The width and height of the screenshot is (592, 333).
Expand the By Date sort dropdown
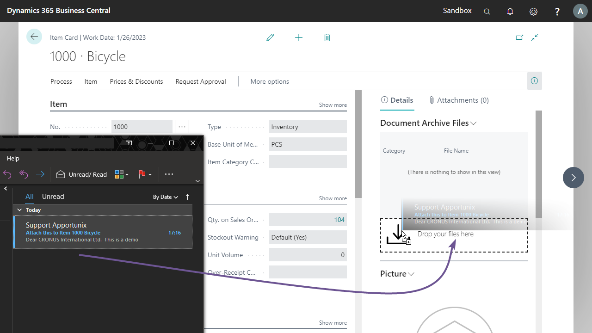(x=165, y=197)
